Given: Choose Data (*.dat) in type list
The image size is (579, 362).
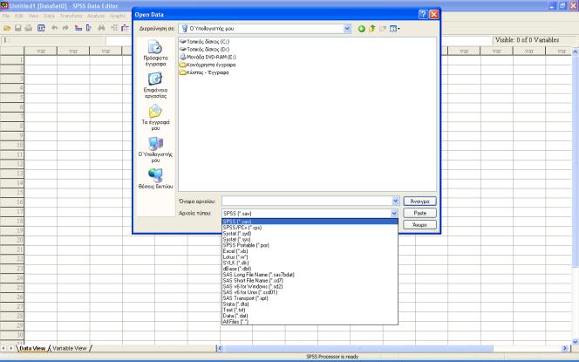Looking at the screenshot, I should pyautogui.click(x=310, y=316).
